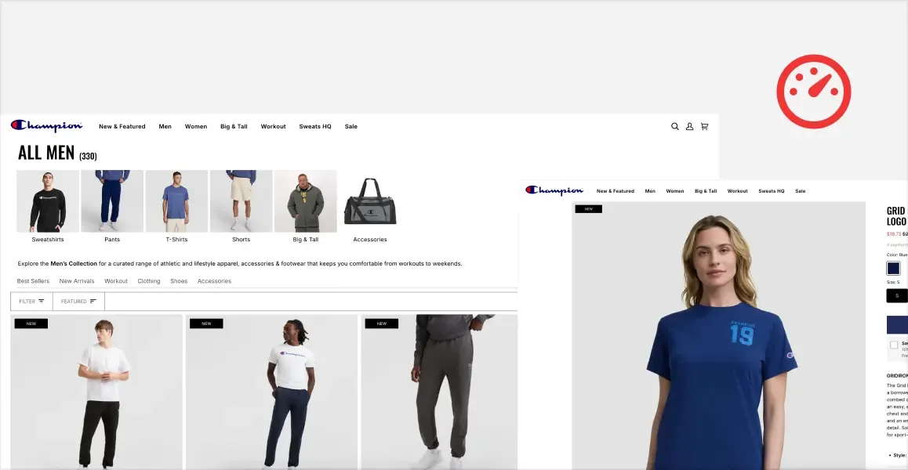Switch to New Arrivals tab

[76, 281]
